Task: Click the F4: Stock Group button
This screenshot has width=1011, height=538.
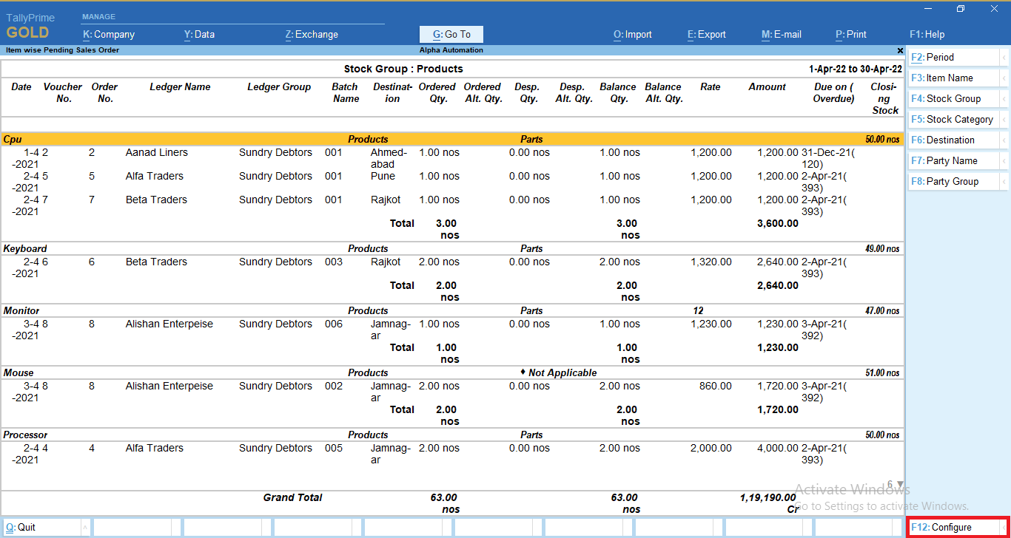Action: (955, 98)
